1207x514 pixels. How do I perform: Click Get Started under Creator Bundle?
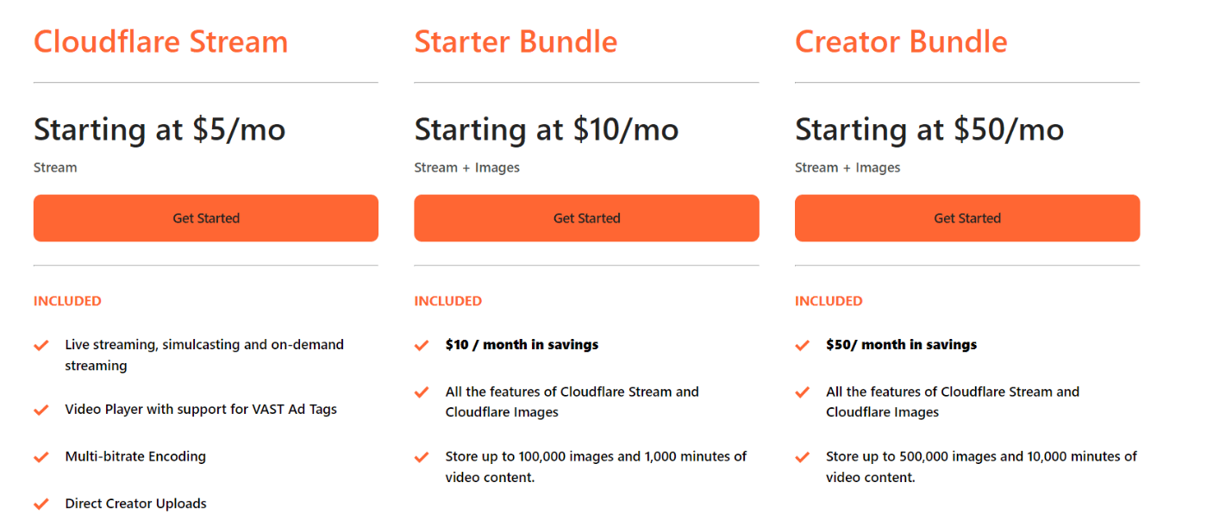pyautogui.click(x=966, y=218)
